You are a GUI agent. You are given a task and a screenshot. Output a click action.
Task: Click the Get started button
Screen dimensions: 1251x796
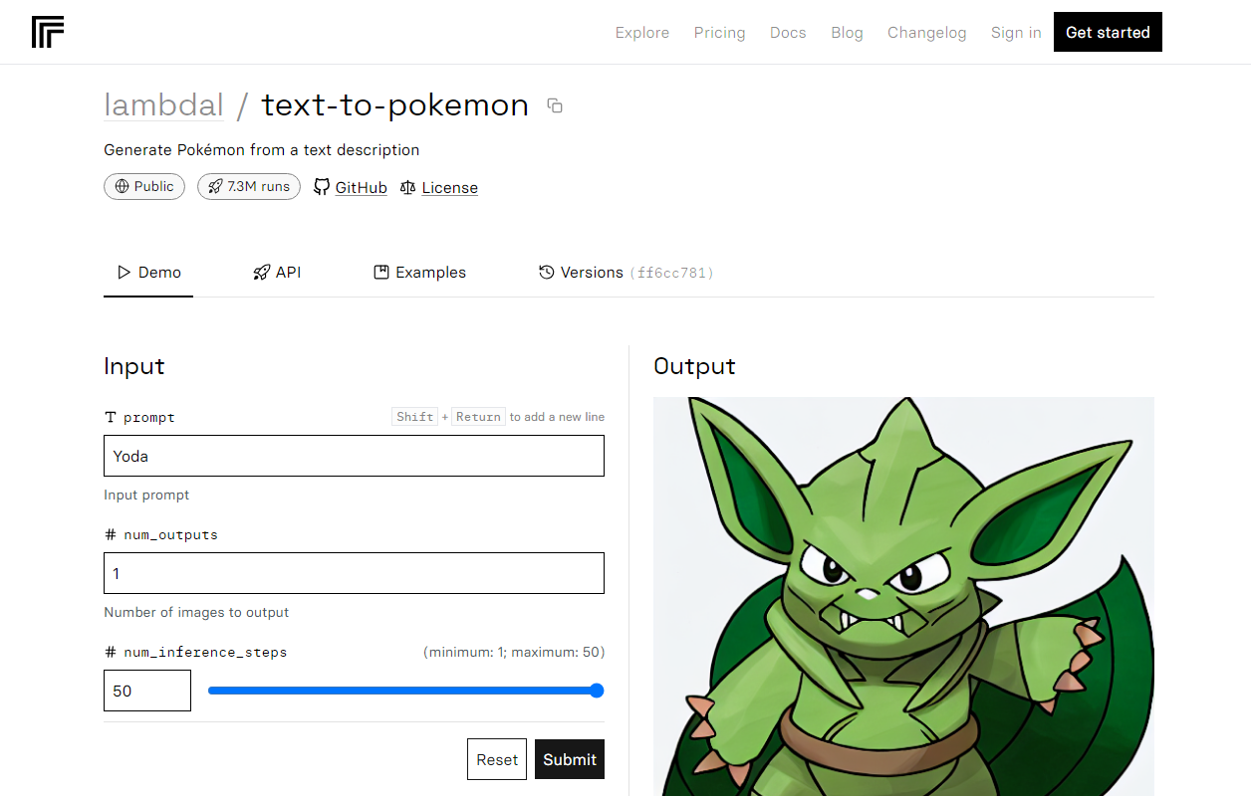1108,32
